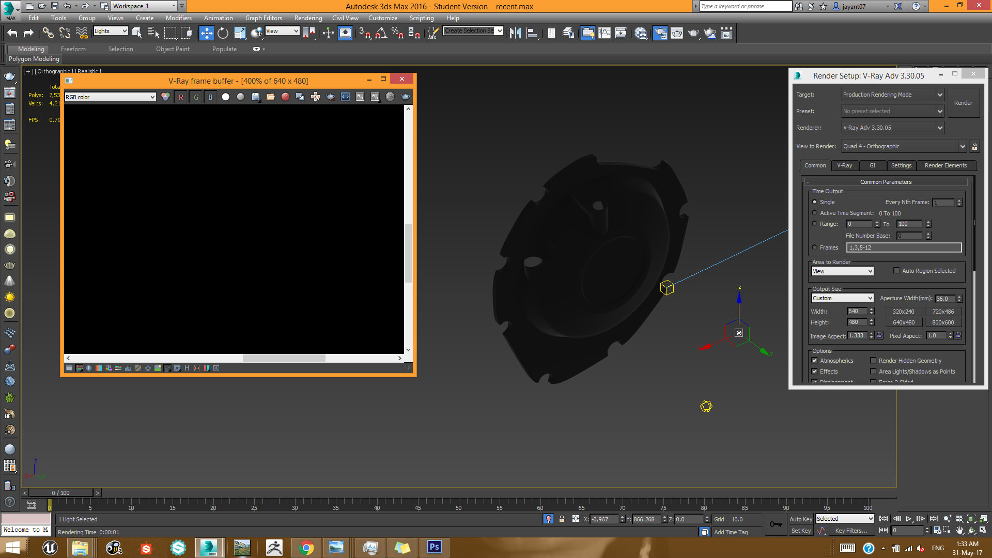Click Photoshop icon in Windows taskbar
Viewport: 992px width, 558px height.
tap(433, 547)
